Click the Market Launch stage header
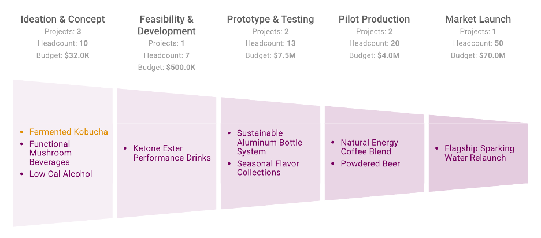This screenshot has width=541, height=238. [478, 19]
